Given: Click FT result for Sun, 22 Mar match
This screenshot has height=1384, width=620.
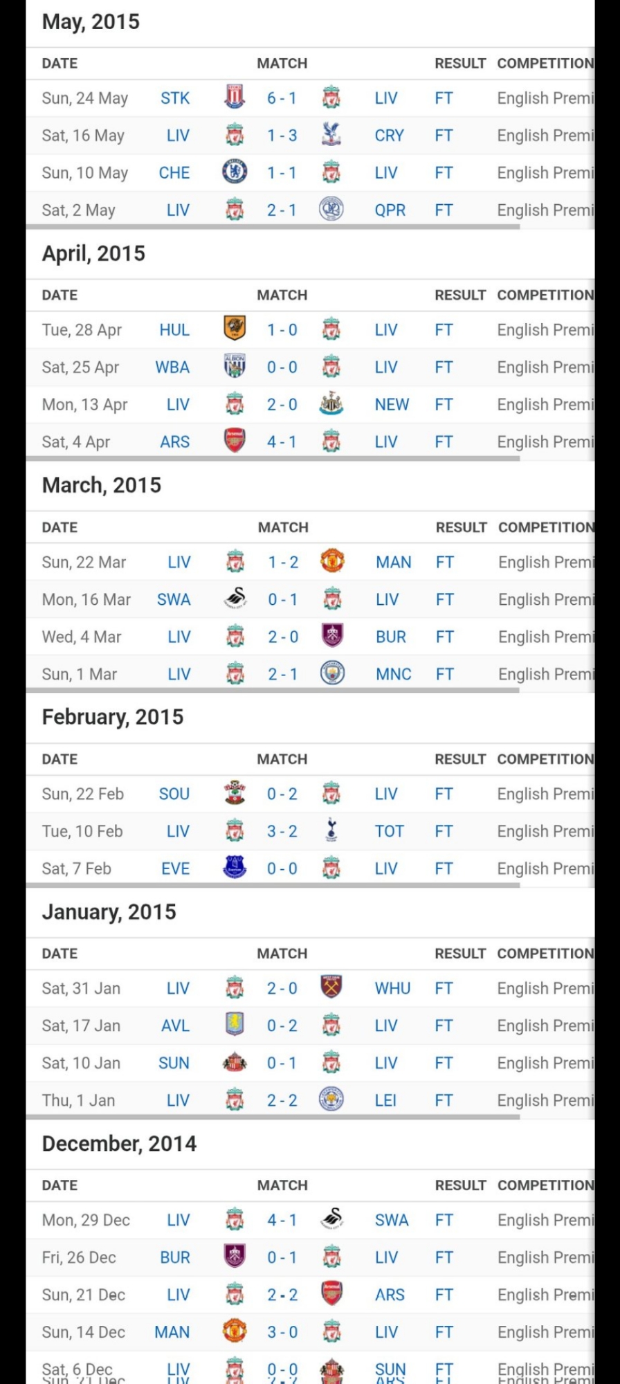Looking at the screenshot, I should point(445,563).
